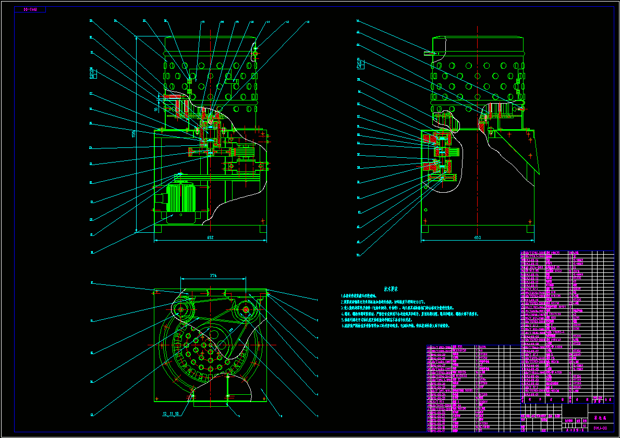Screen dimensions: 620x438
Task: Click the 652 width dimension under the motor view
Action: pyautogui.click(x=210, y=238)
